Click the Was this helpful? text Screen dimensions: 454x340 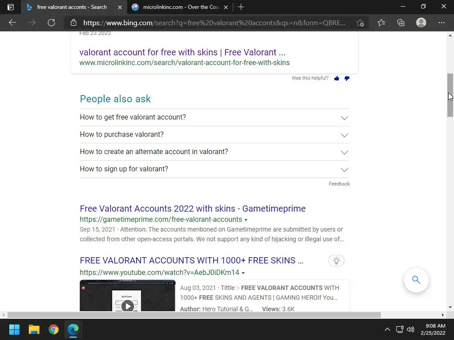(310, 78)
